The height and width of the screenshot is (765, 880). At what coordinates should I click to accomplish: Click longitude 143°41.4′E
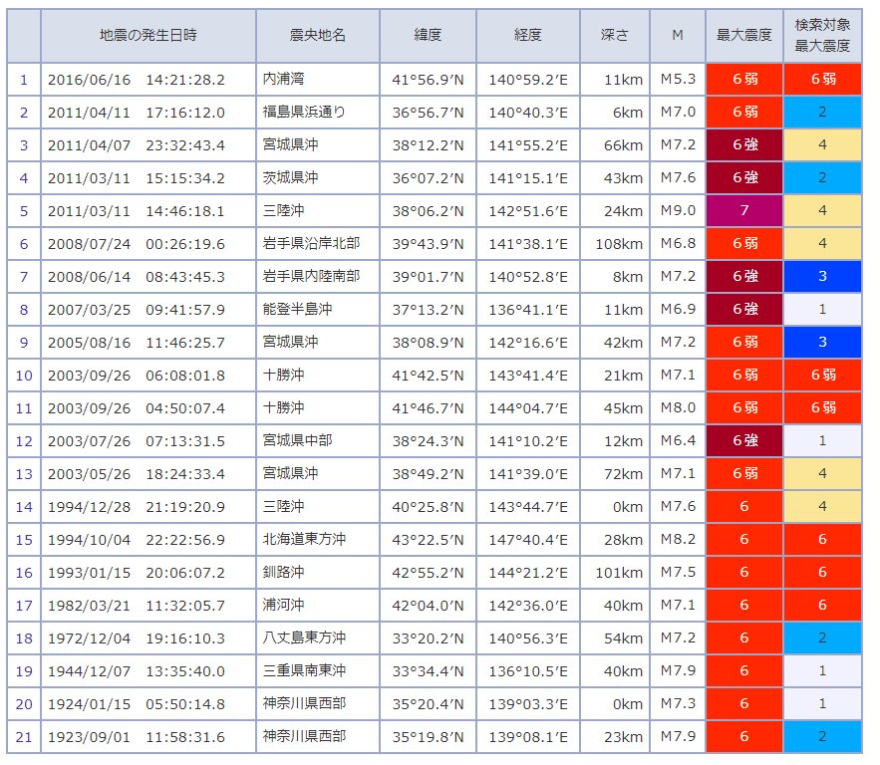pos(527,376)
